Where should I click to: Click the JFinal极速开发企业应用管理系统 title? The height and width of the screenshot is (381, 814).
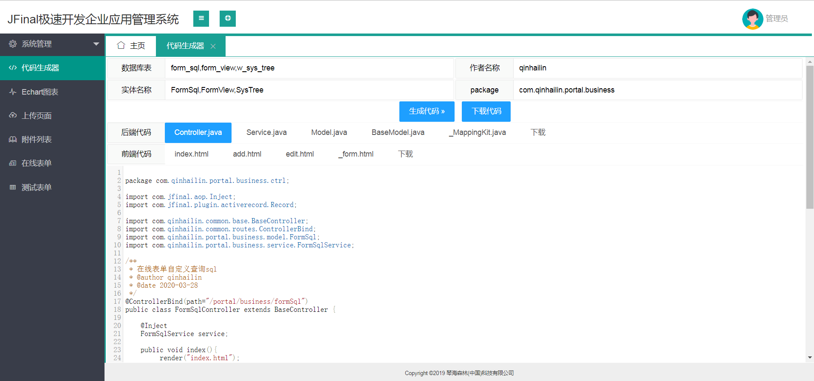click(93, 19)
